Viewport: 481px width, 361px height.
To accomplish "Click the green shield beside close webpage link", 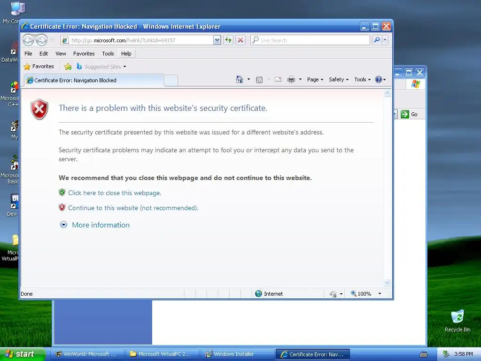I will (62, 192).
